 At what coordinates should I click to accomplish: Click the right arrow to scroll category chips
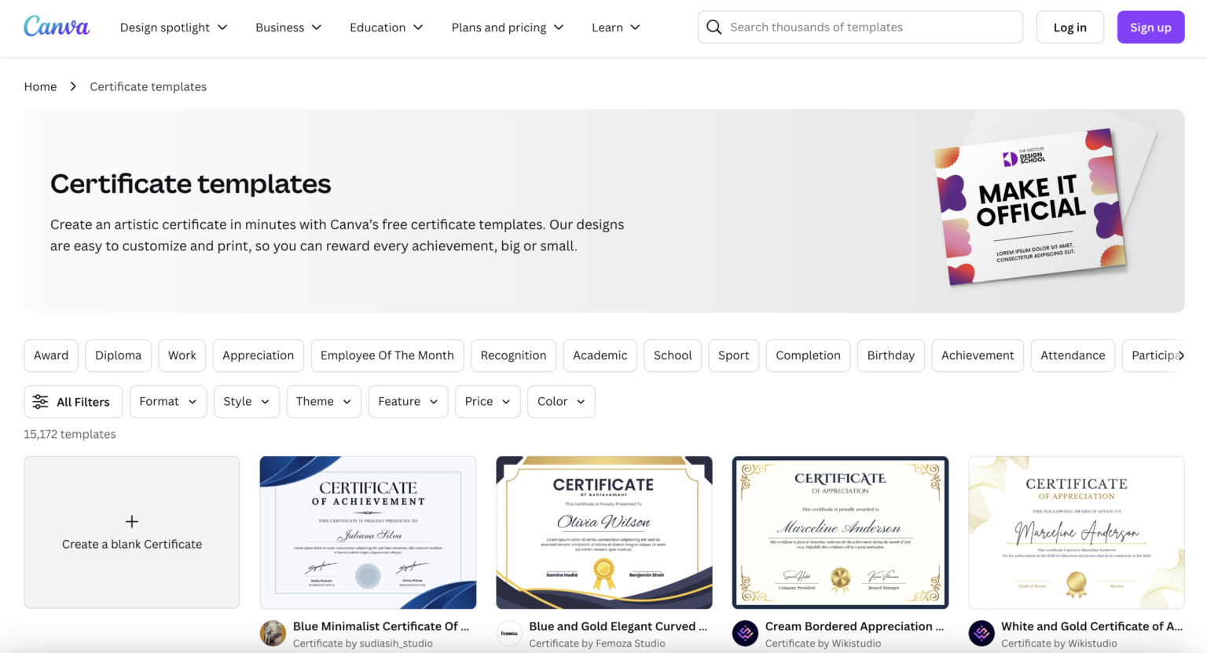pos(1182,355)
